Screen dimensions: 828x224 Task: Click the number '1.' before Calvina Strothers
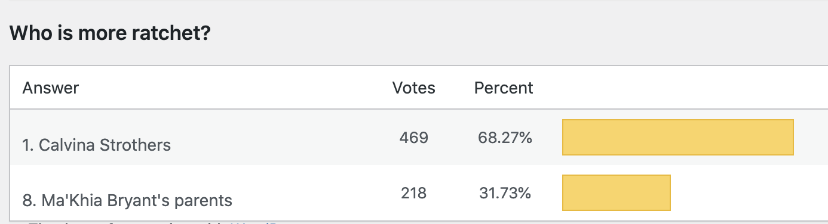click(29, 145)
